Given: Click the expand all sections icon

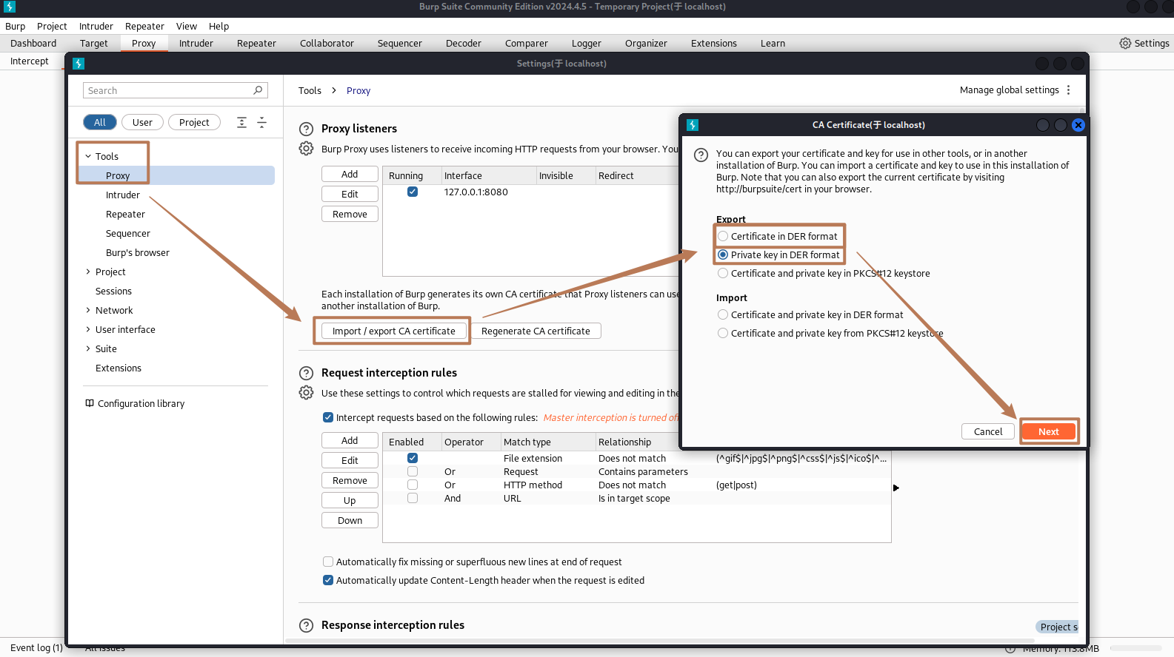Looking at the screenshot, I should 241,123.
